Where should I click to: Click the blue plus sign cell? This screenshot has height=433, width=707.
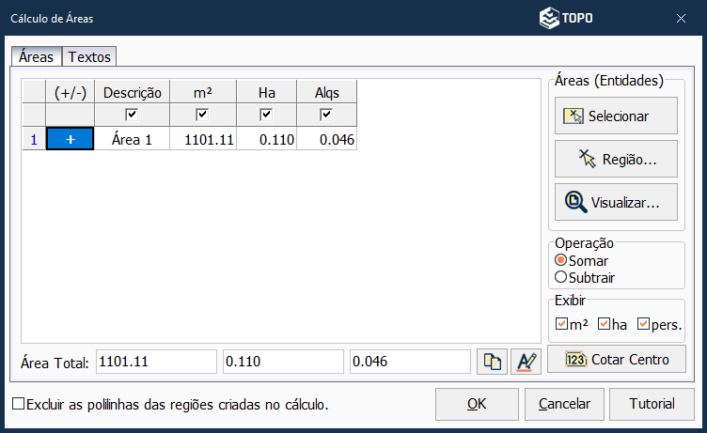[70, 139]
